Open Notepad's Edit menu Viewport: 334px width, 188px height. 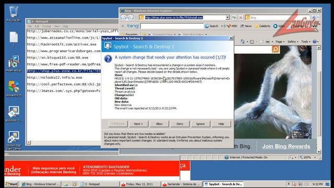[37, 26]
